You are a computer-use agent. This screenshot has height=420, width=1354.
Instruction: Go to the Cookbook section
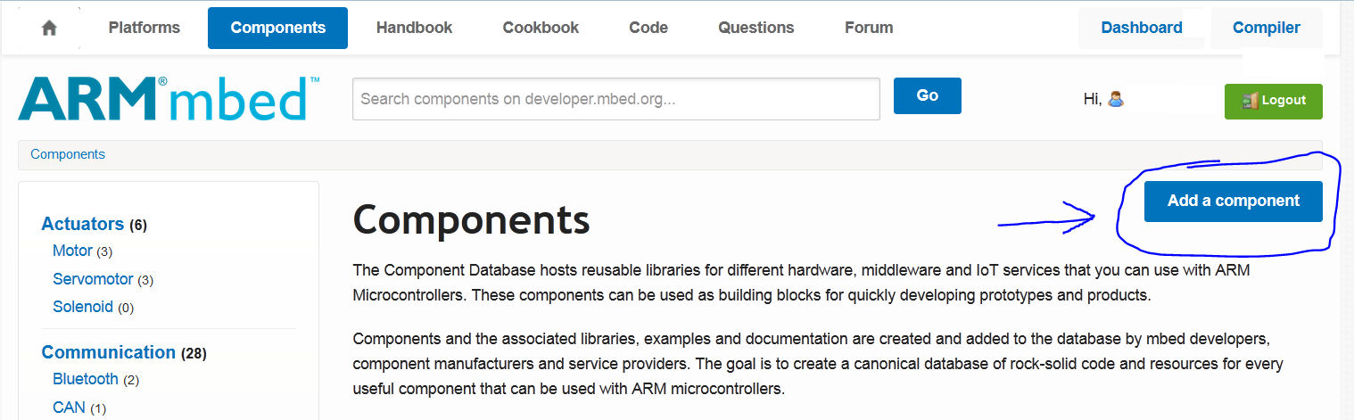541,28
